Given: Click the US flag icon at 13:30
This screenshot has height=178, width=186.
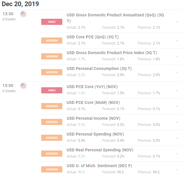Looking at the screenshot, I should click(23, 14).
